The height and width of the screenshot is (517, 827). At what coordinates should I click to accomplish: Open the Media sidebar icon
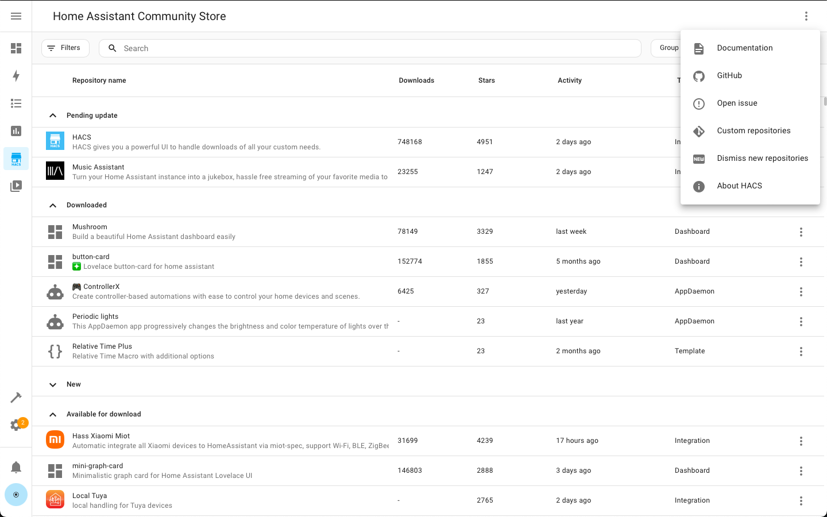(16, 186)
